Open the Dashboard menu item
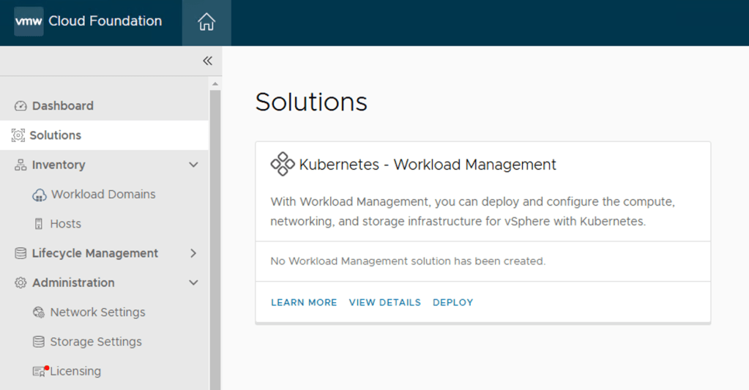Screen dimensions: 749x390 63,106
